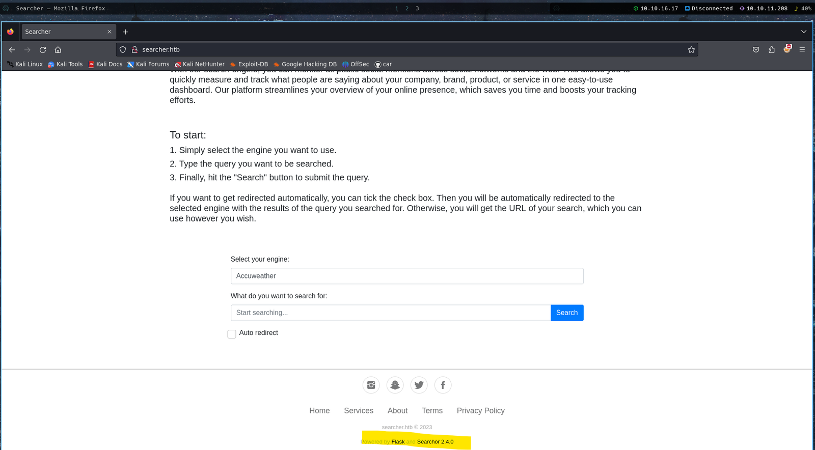The height and width of the screenshot is (450, 815).
Task: Focus the Start searching query field
Action: pyautogui.click(x=390, y=313)
